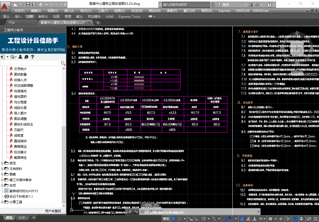Toggle ortho mode in status bar
Viewport: 319px width, 222px height.
197,219
